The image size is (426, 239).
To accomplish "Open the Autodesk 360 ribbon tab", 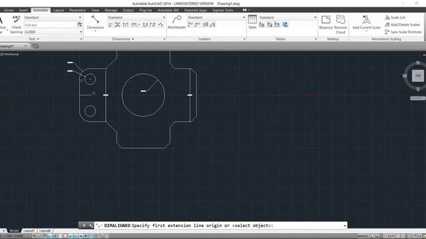I will pyautogui.click(x=168, y=10).
